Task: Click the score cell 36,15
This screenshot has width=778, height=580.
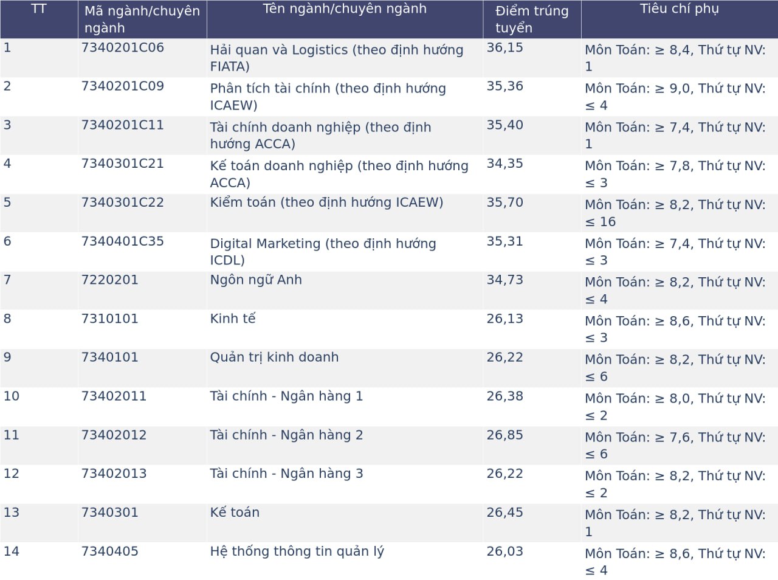Action: [504, 48]
